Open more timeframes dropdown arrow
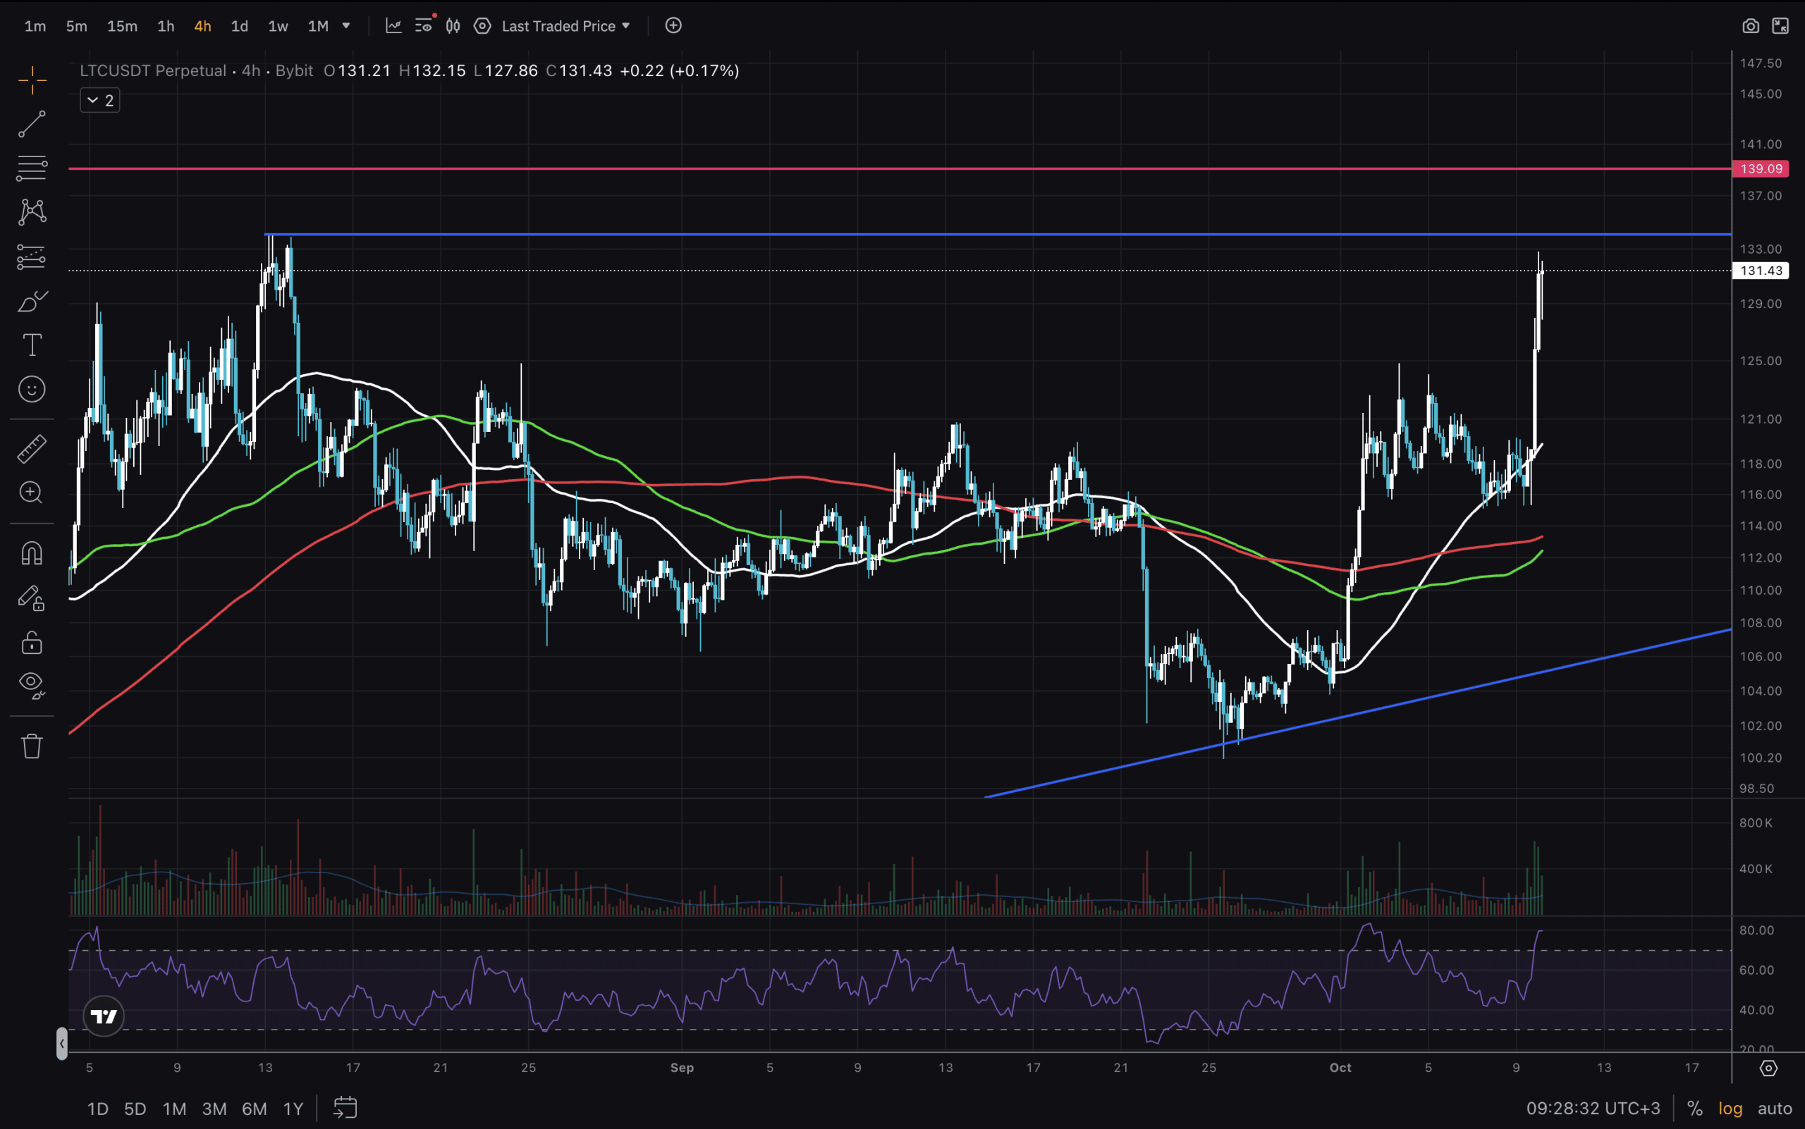Image resolution: width=1805 pixels, height=1129 pixels. (346, 26)
